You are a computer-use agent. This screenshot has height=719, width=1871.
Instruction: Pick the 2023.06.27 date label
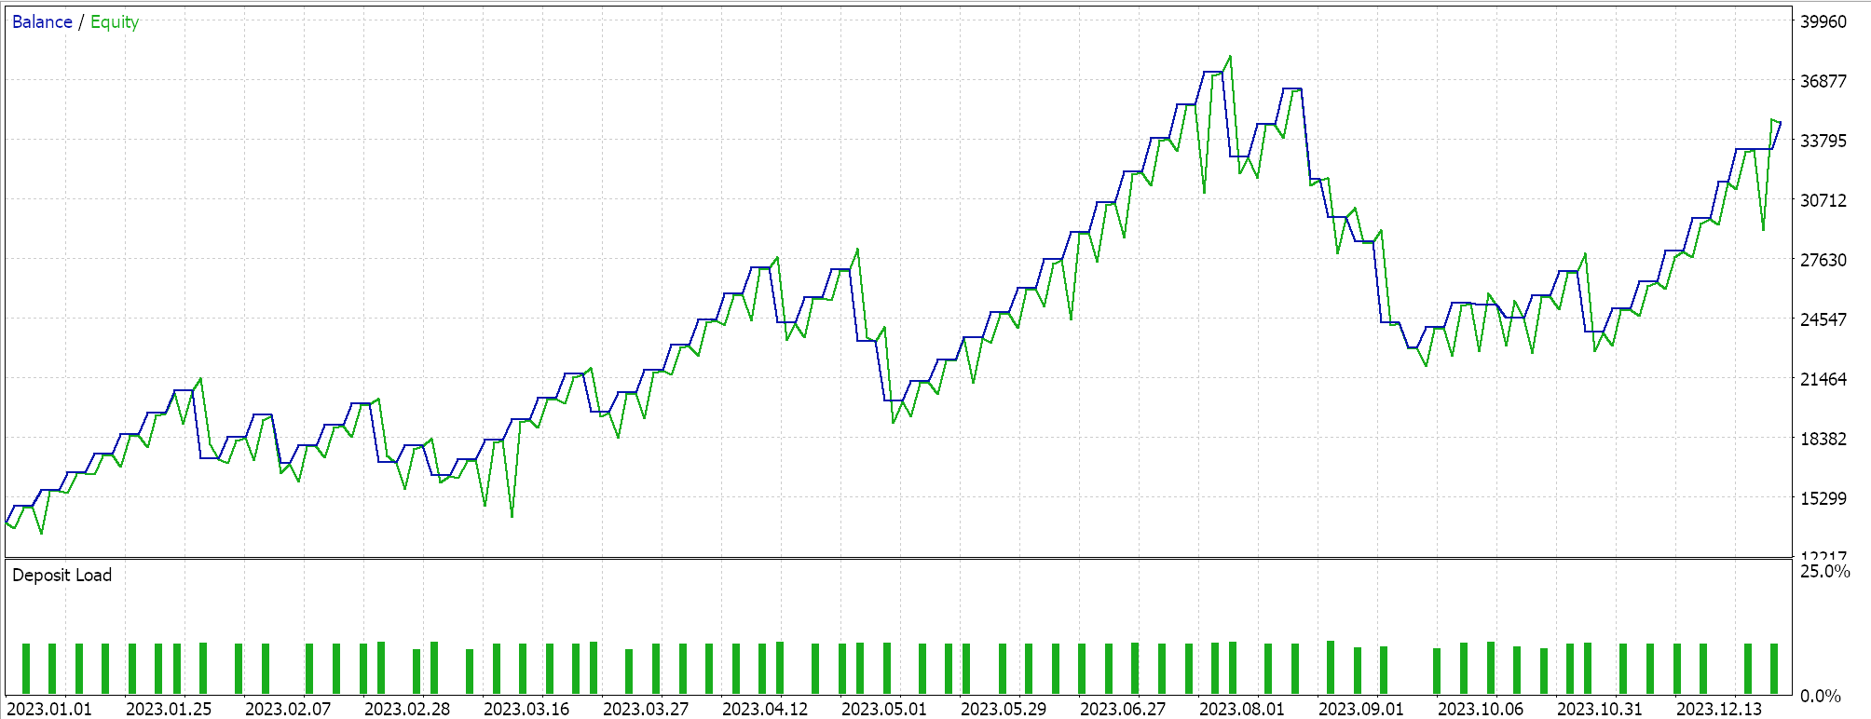[1123, 709]
